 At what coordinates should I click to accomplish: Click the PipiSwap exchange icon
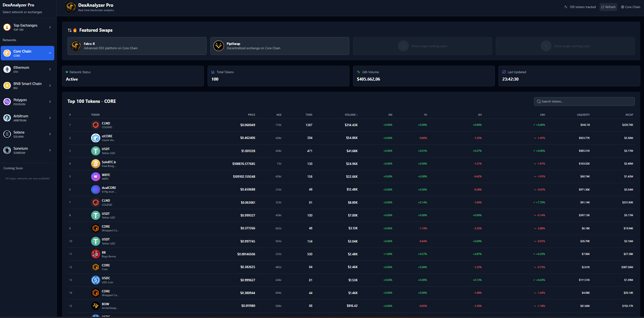[219, 46]
